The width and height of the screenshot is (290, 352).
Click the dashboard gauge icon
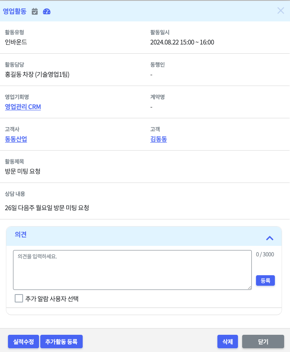[47, 11]
